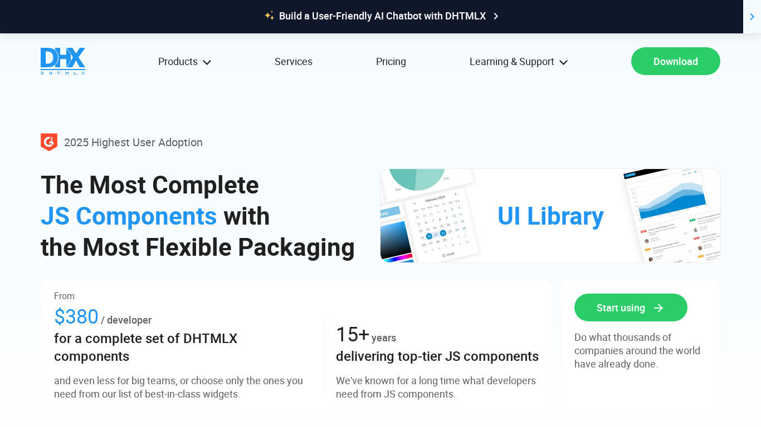Click the G2 badge icon
This screenshot has width=761, height=427.
pyautogui.click(x=49, y=142)
